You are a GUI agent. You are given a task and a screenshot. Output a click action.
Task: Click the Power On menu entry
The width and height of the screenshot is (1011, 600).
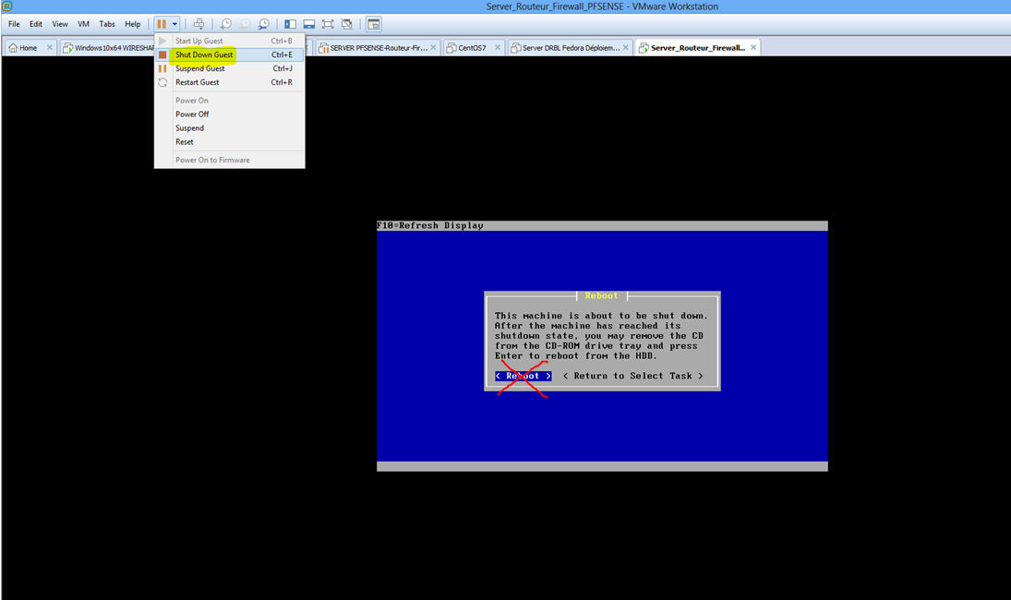coord(229,101)
